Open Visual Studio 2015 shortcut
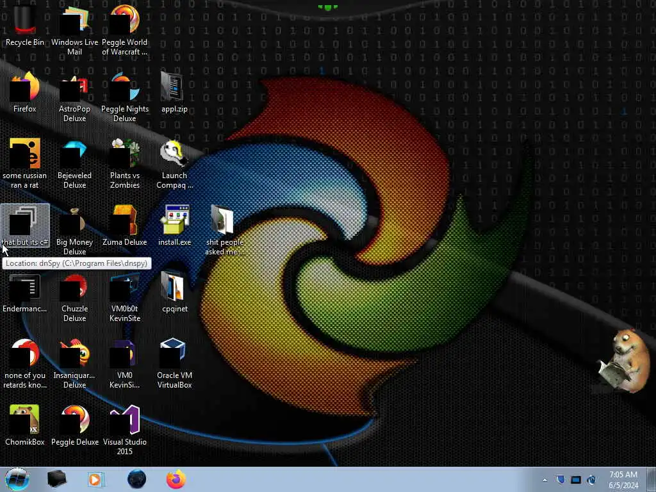 pyautogui.click(x=125, y=429)
